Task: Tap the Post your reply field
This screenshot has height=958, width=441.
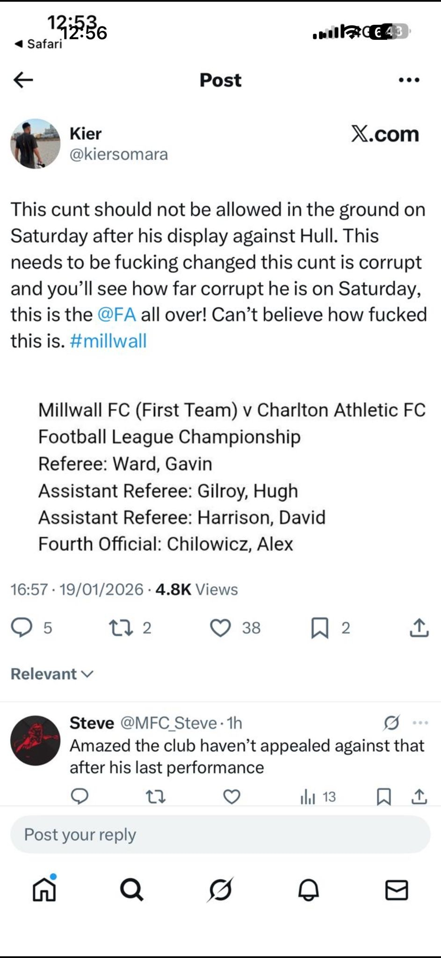Action: pos(220,835)
